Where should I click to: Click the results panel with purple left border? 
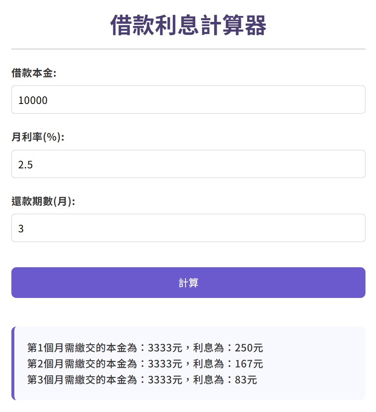[188, 364]
